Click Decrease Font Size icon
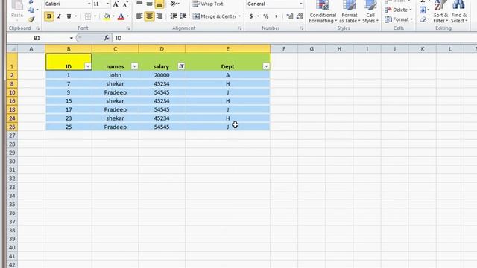The height and width of the screenshot is (268, 477). [x=125, y=4]
